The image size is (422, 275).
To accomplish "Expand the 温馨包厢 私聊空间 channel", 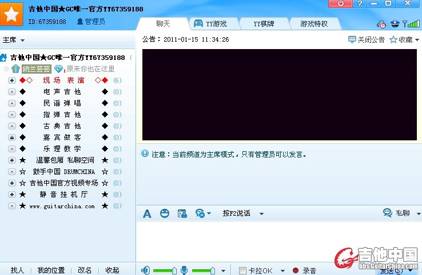I will click(12, 160).
